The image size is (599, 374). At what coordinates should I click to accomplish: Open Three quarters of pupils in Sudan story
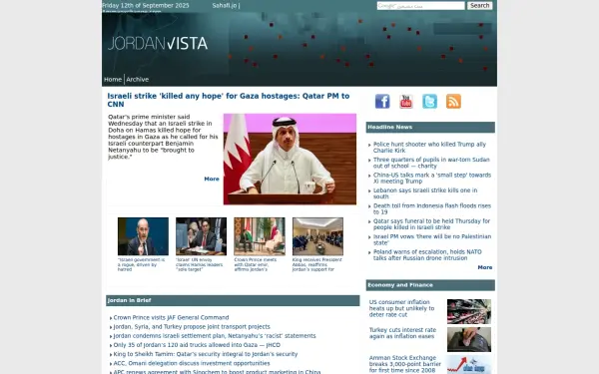pos(431,163)
